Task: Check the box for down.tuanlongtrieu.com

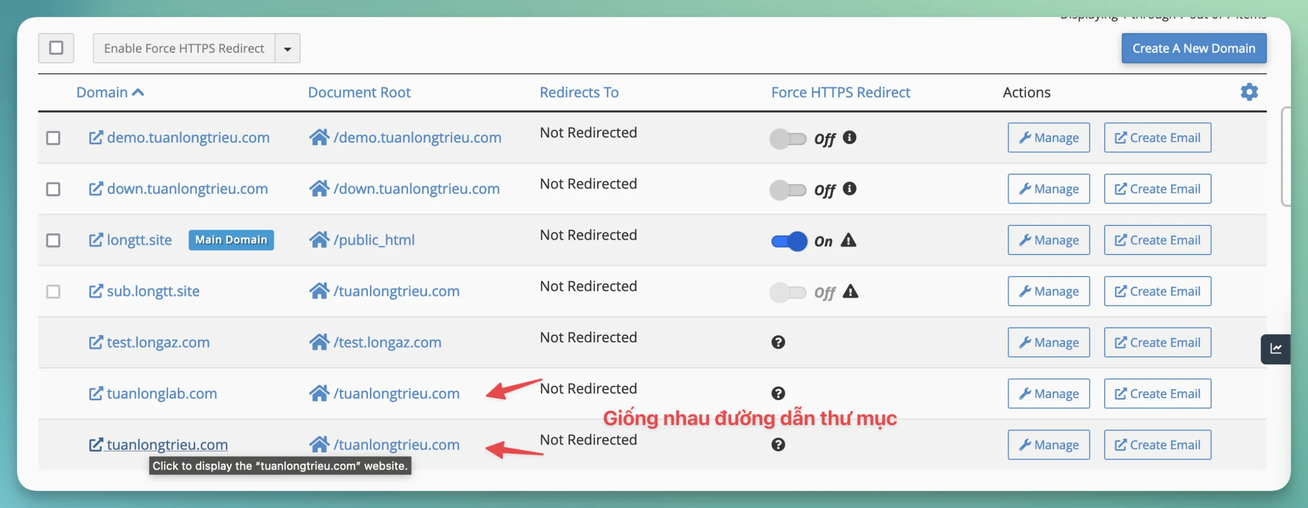Action: pyautogui.click(x=53, y=189)
